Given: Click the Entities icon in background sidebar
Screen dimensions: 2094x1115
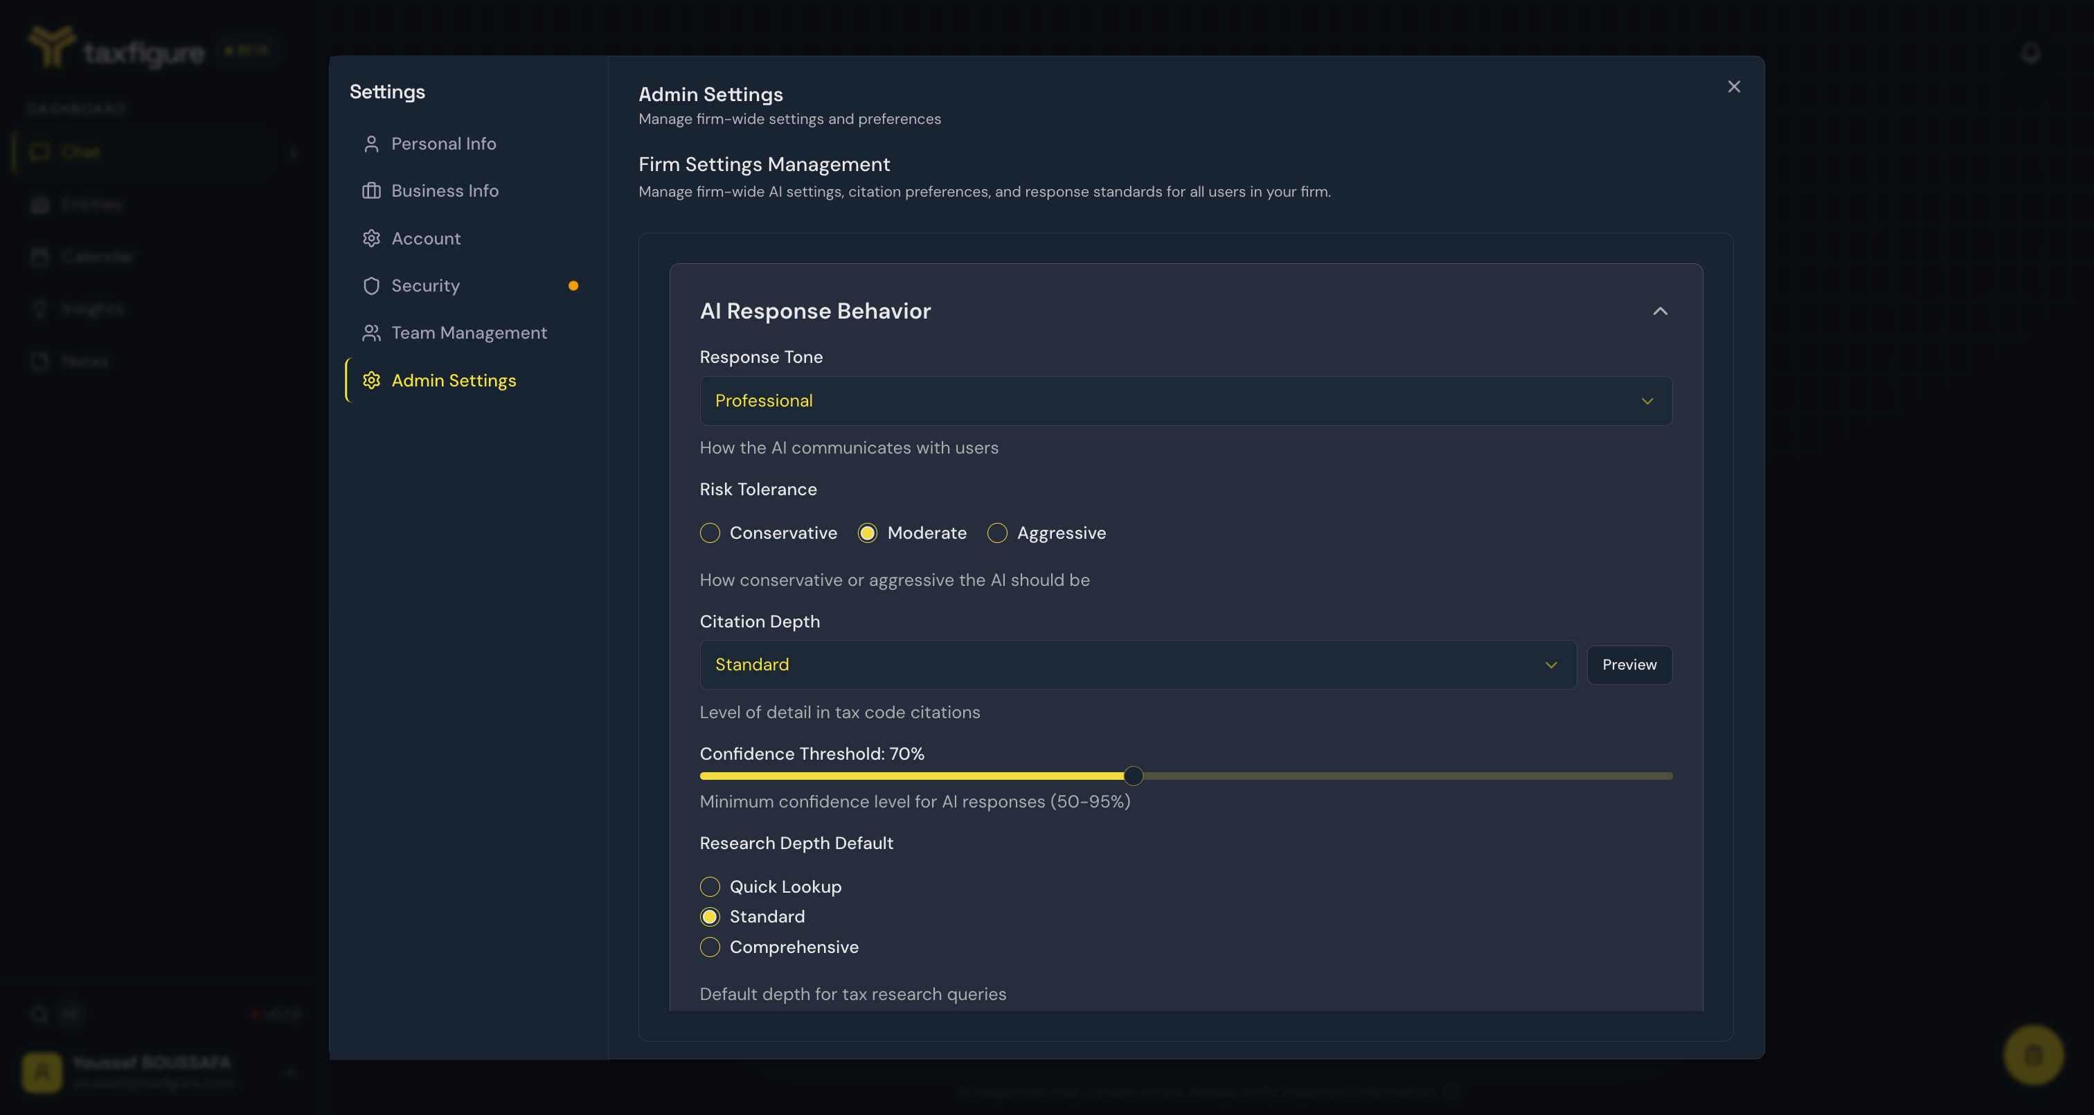Looking at the screenshot, I should pyautogui.click(x=40, y=204).
